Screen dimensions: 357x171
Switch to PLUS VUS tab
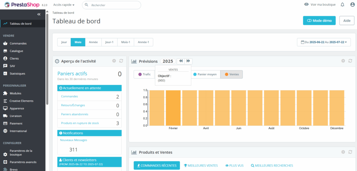point(234,165)
